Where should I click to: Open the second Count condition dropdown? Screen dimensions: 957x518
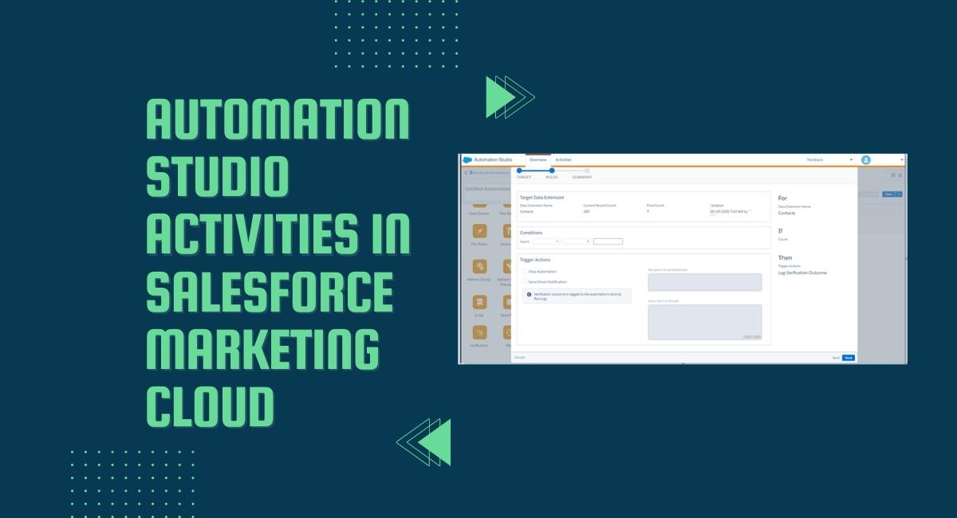[x=577, y=241]
